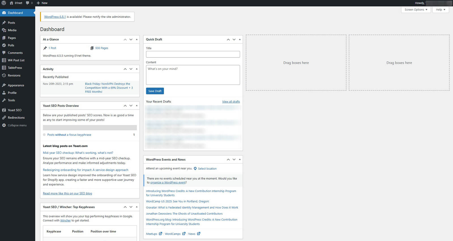Collapse Yoast SEO / Wincher Top Keyphrases panel
453x241 pixels.
click(137, 207)
